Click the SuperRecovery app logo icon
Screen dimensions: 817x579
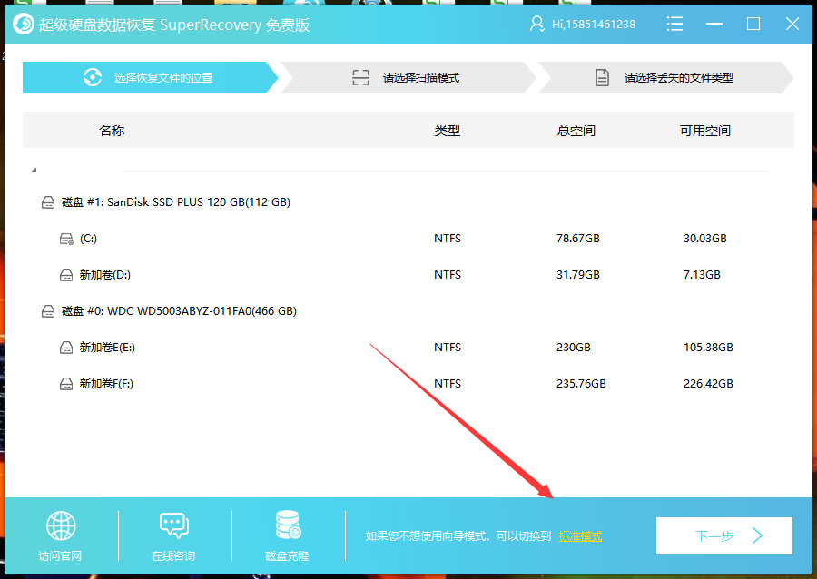click(23, 24)
